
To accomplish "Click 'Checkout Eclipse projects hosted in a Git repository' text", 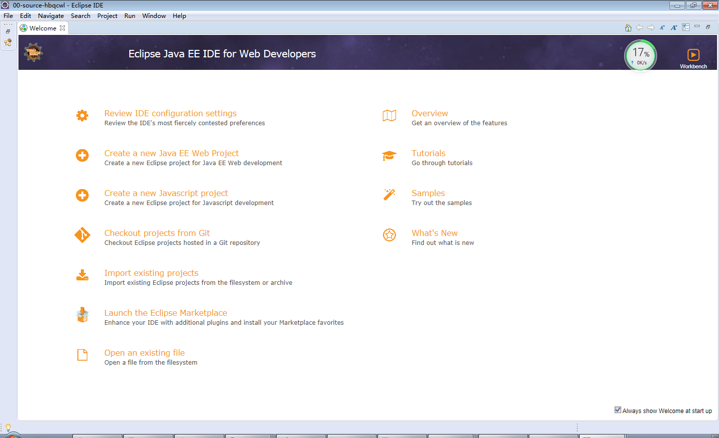I will (182, 243).
